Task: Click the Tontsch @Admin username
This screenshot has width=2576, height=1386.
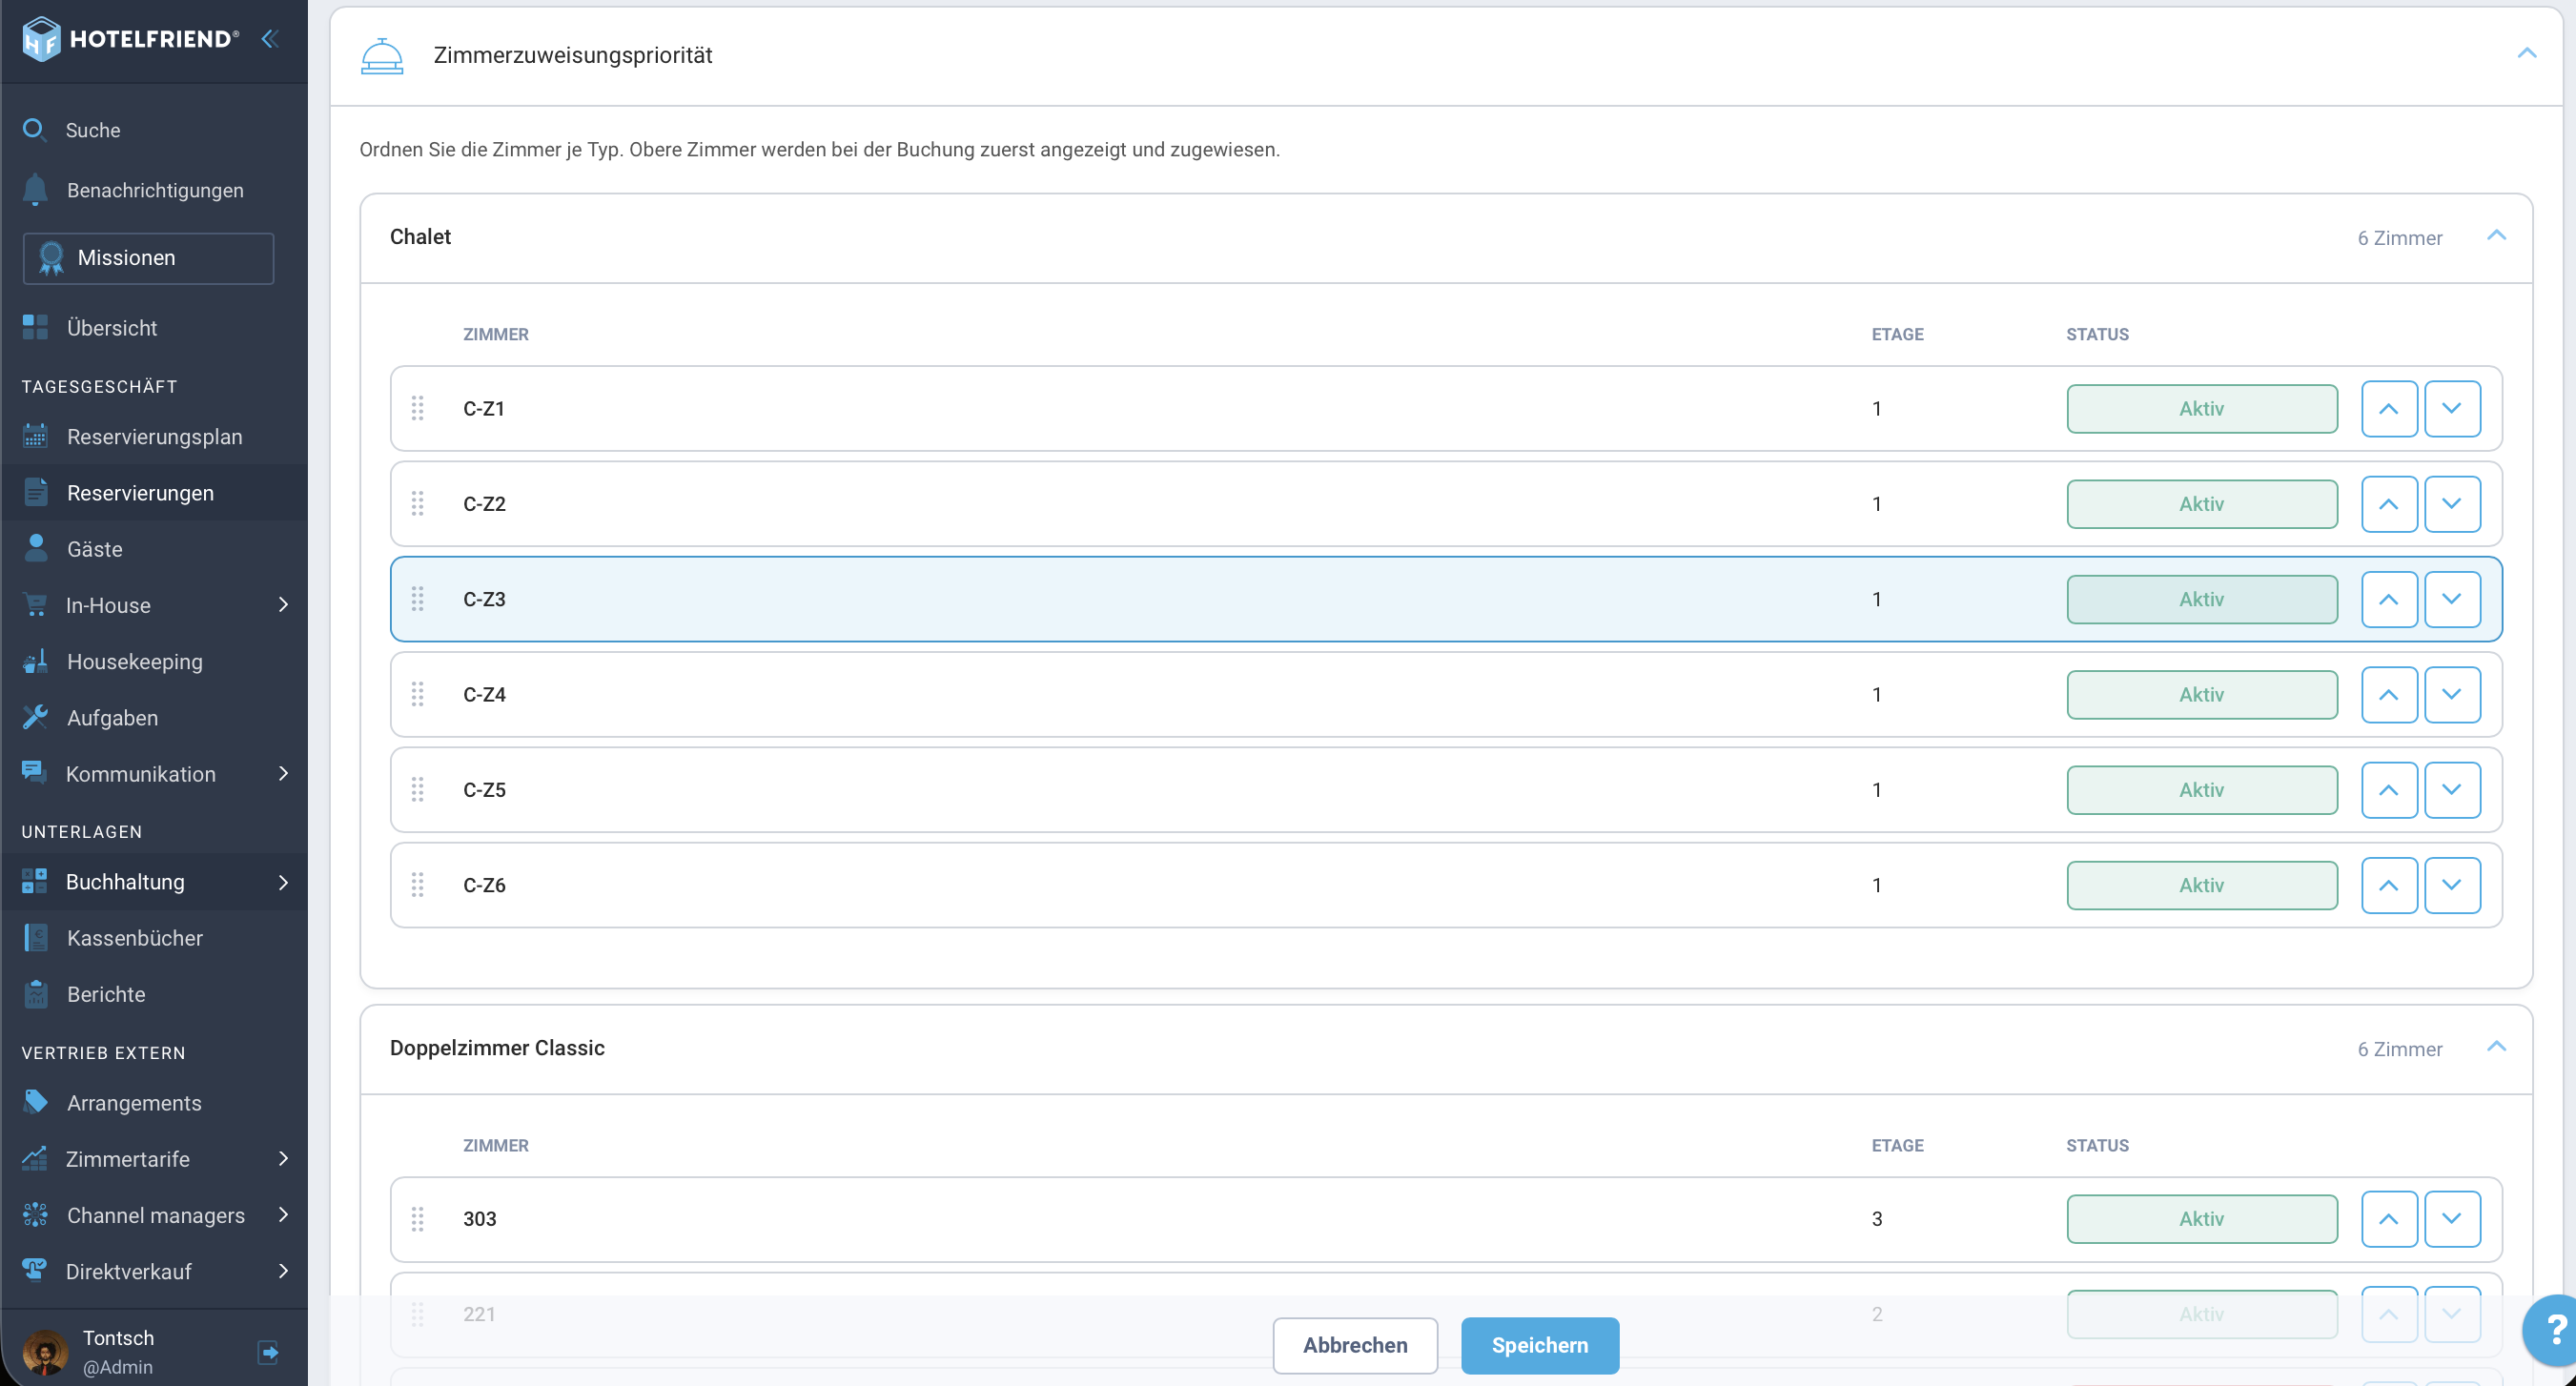Action: coord(118,1352)
